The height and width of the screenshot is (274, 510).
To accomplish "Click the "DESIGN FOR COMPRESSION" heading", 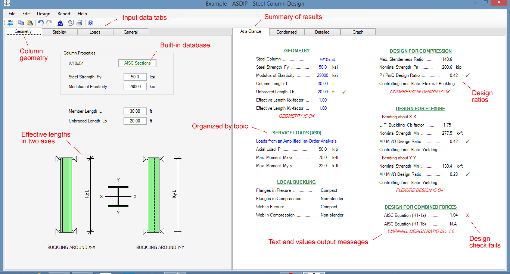I will tap(421, 51).
